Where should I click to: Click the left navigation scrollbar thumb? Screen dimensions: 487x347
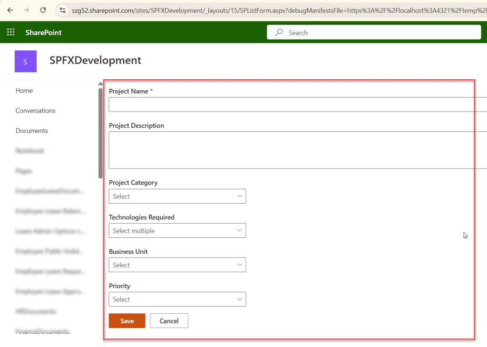[x=100, y=133]
